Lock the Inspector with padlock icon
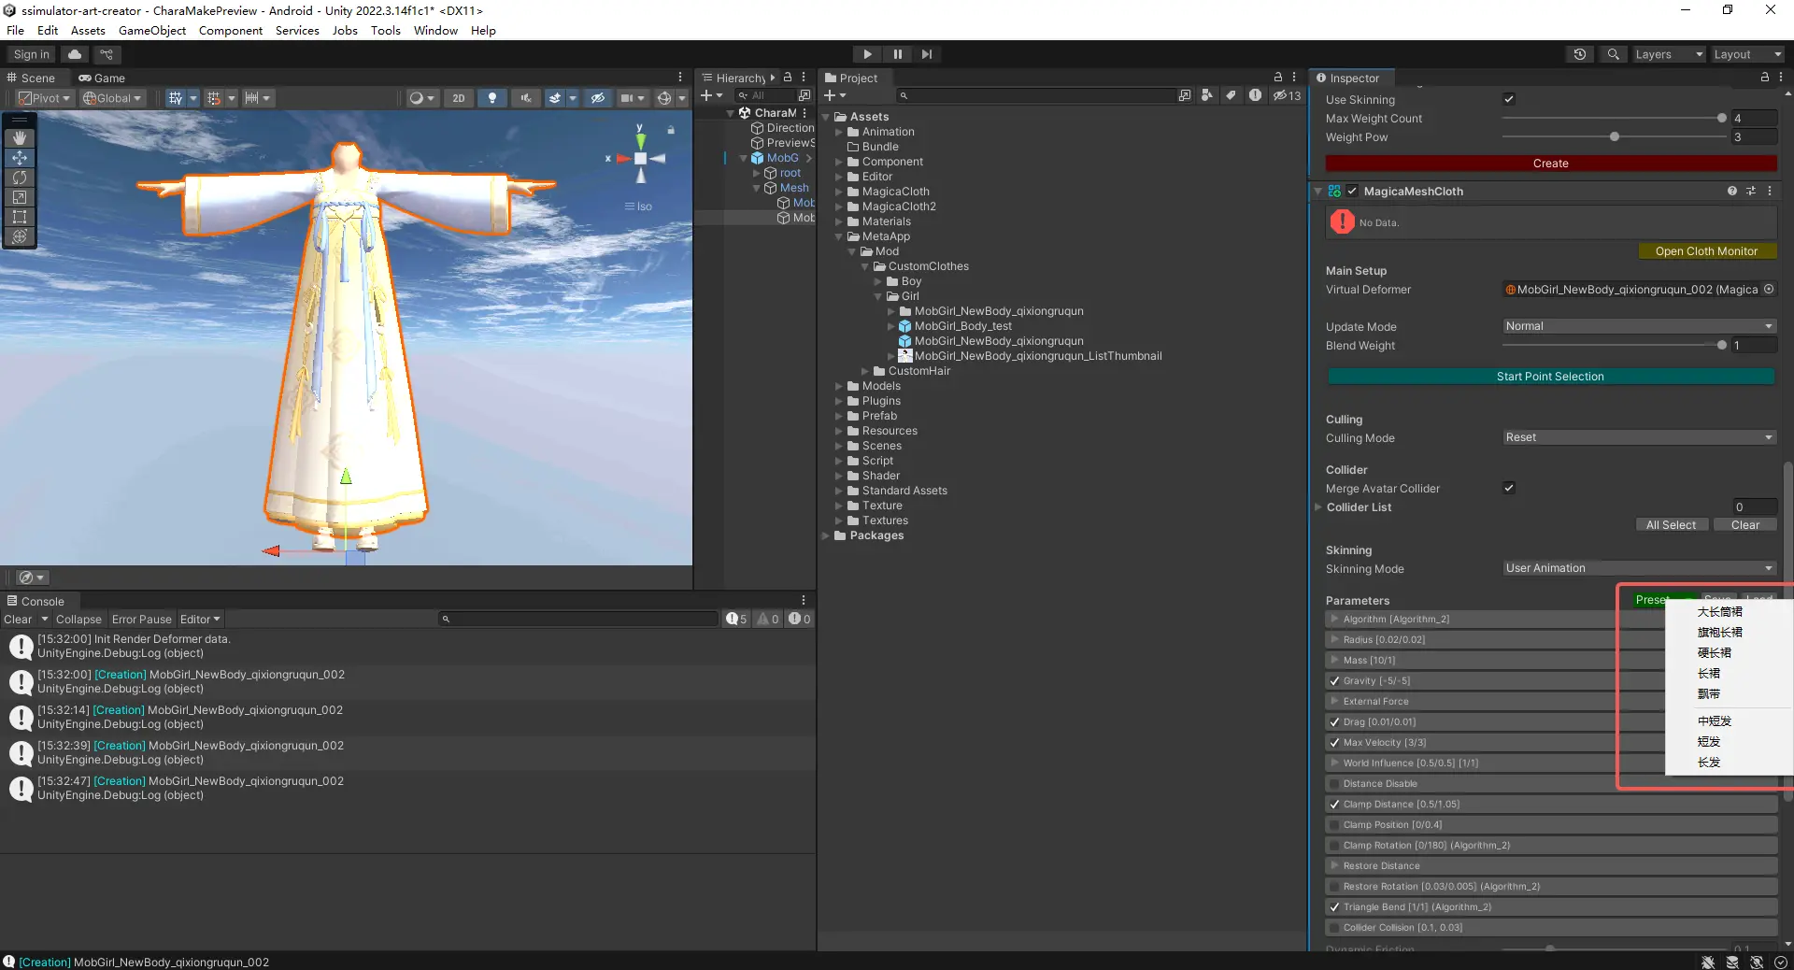The image size is (1794, 970). (x=1765, y=78)
